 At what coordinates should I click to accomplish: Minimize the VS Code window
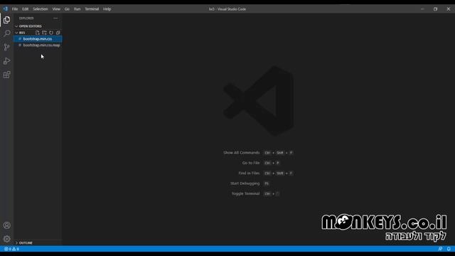coord(422,9)
